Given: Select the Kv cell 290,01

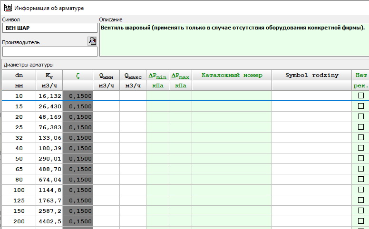Looking at the screenshot, I should [49, 159].
